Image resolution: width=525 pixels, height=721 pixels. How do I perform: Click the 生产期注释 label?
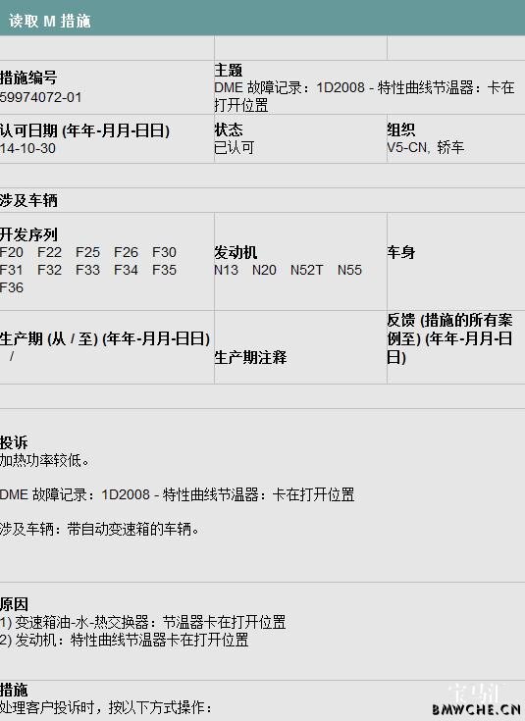point(250,357)
